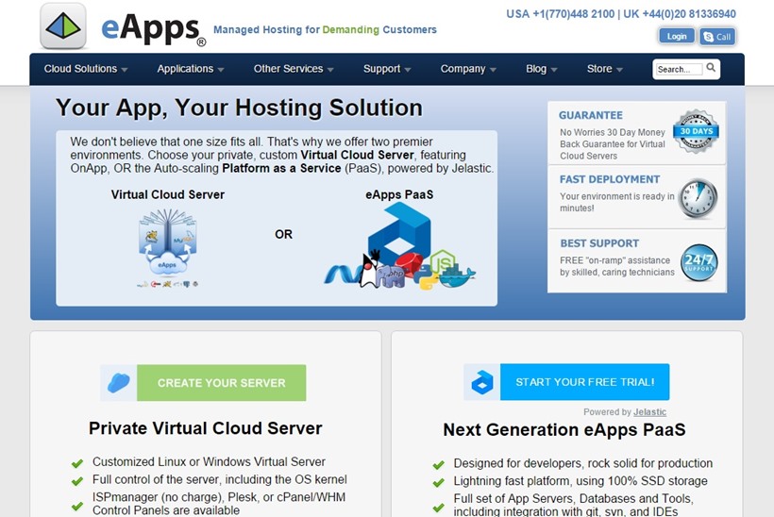
Task: Click the .NET wave logo in PaaS graphic
Action: click(x=342, y=275)
